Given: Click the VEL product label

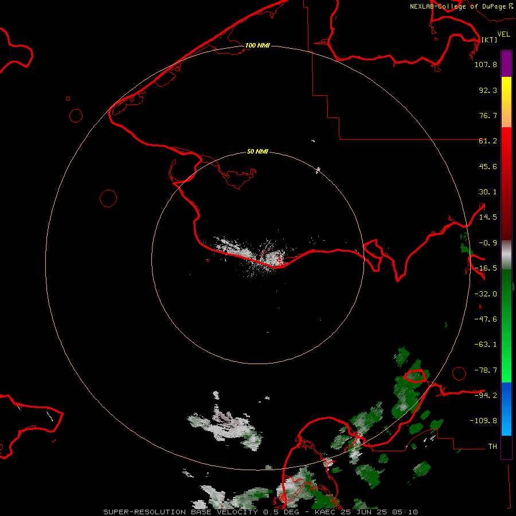Looking at the screenshot, I should (504, 34).
